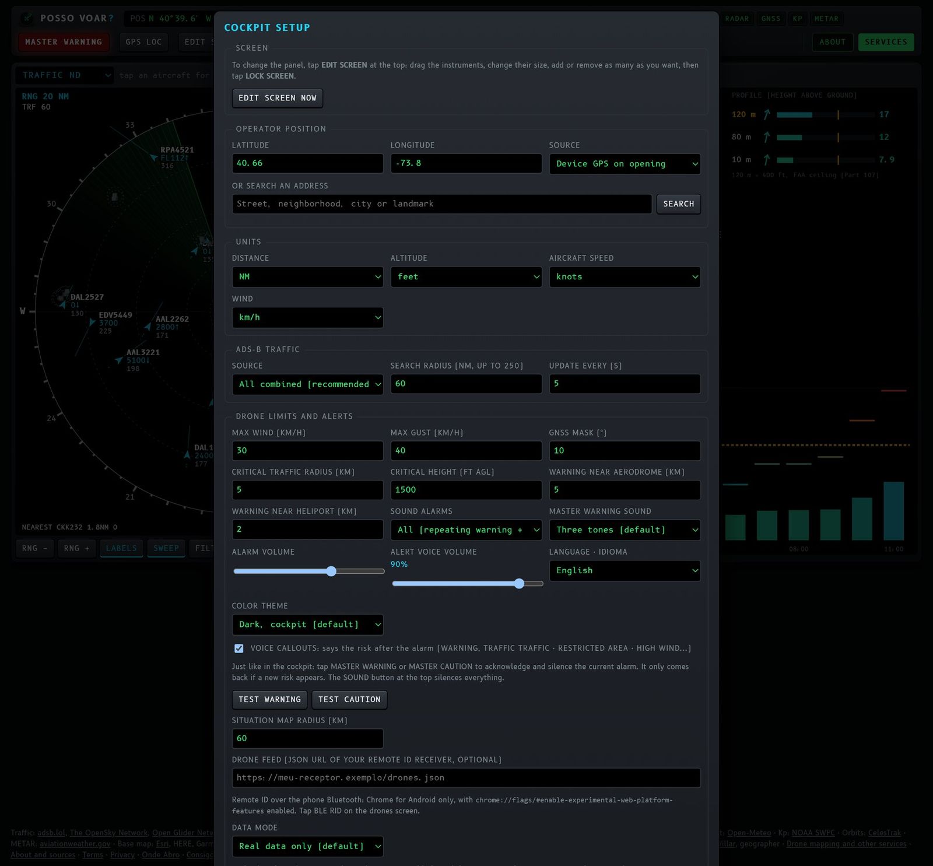This screenshot has width=933, height=866.
Task: Click the Drone Feed URL input field
Action: (x=466, y=778)
